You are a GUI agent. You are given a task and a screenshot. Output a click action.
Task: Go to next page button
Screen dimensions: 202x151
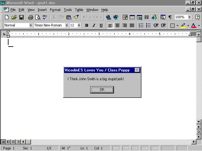(199, 137)
